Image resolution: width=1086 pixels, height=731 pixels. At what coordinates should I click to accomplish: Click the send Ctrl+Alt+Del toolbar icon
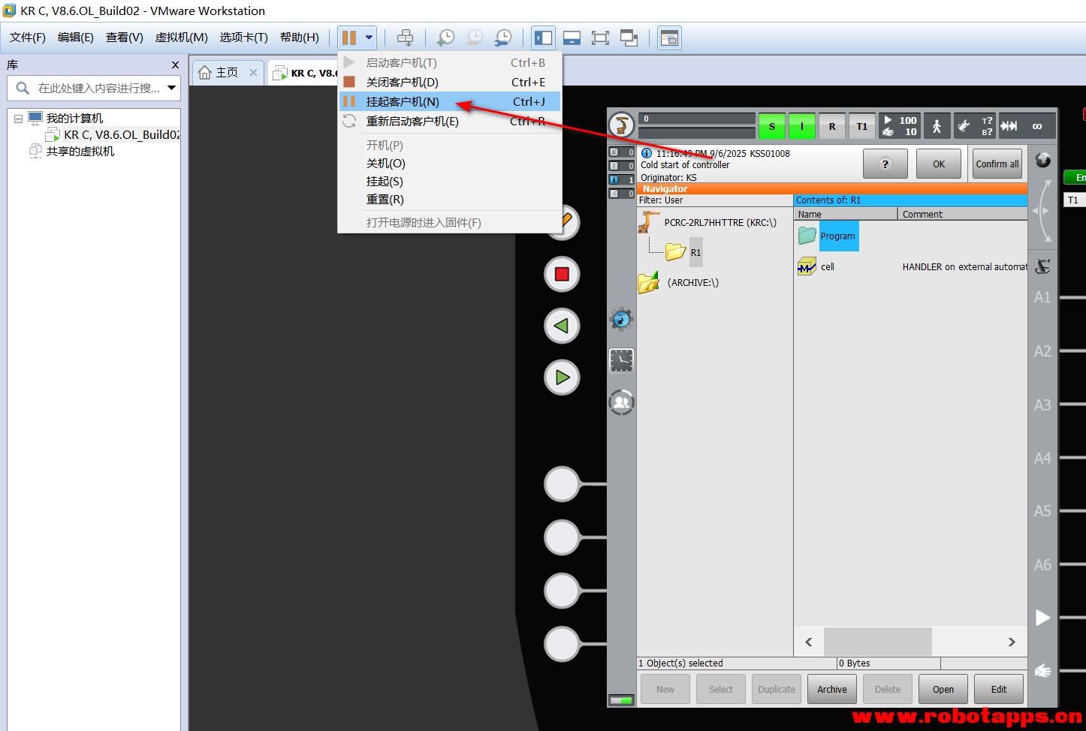[x=405, y=38]
